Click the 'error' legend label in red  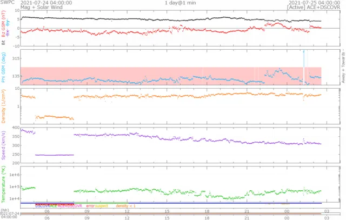tap(90, 206)
